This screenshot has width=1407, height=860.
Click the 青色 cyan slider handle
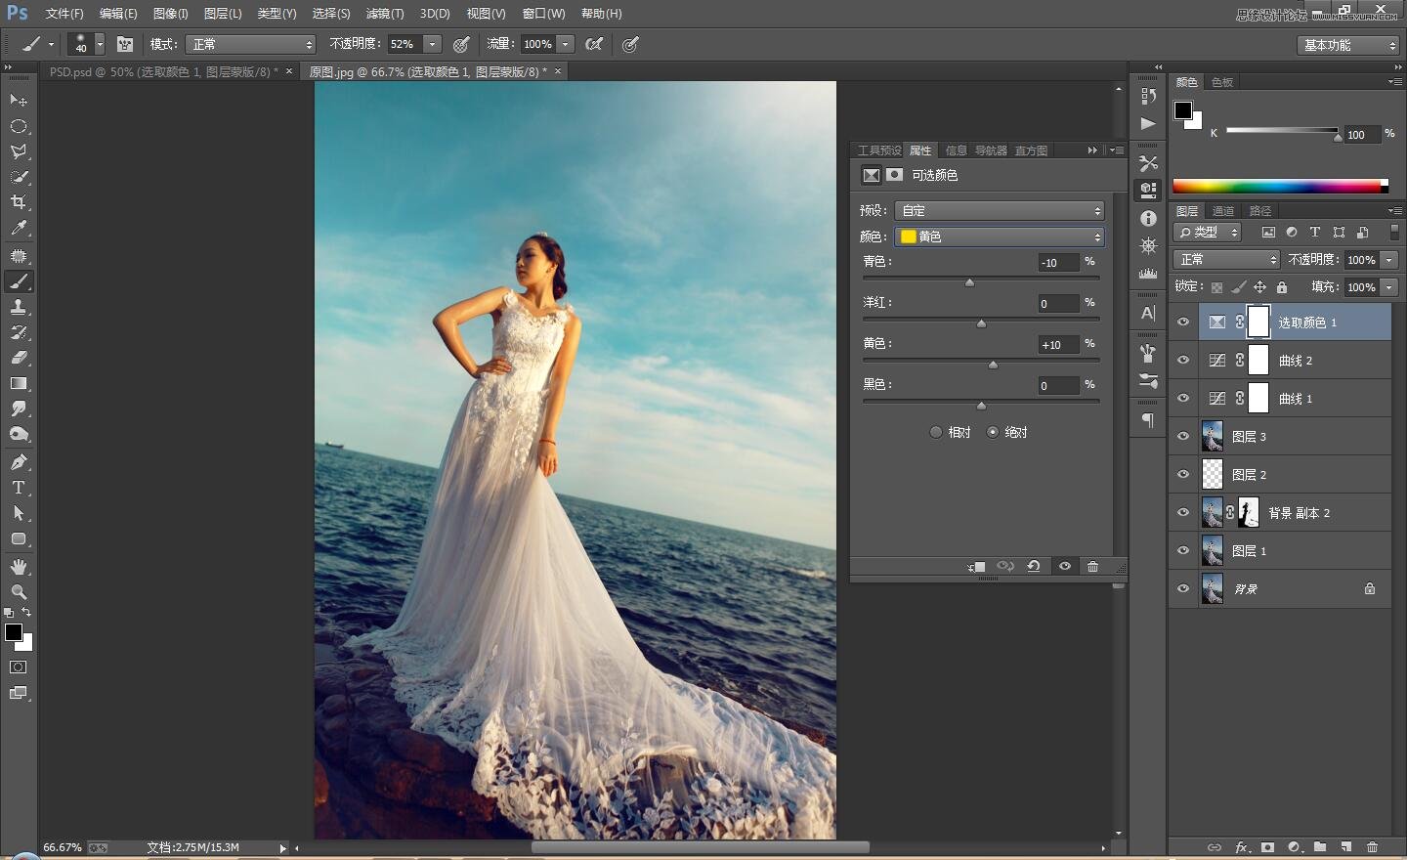(969, 282)
